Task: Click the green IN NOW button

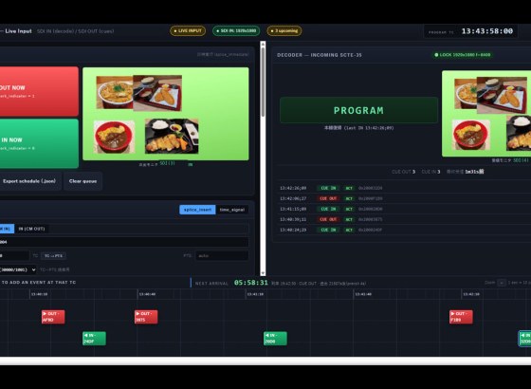Action: [x=39, y=143]
